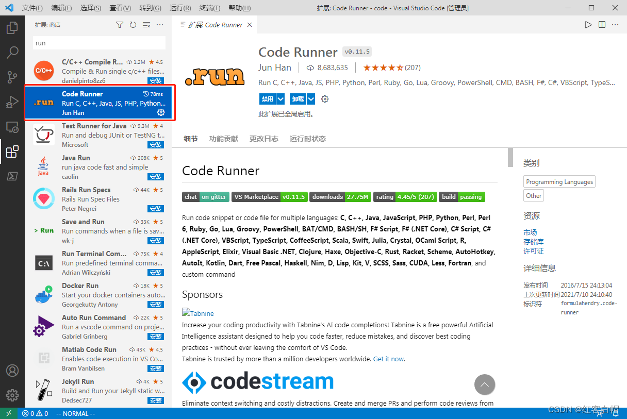Select the Extensions icon in activity bar

[x=12, y=152]
